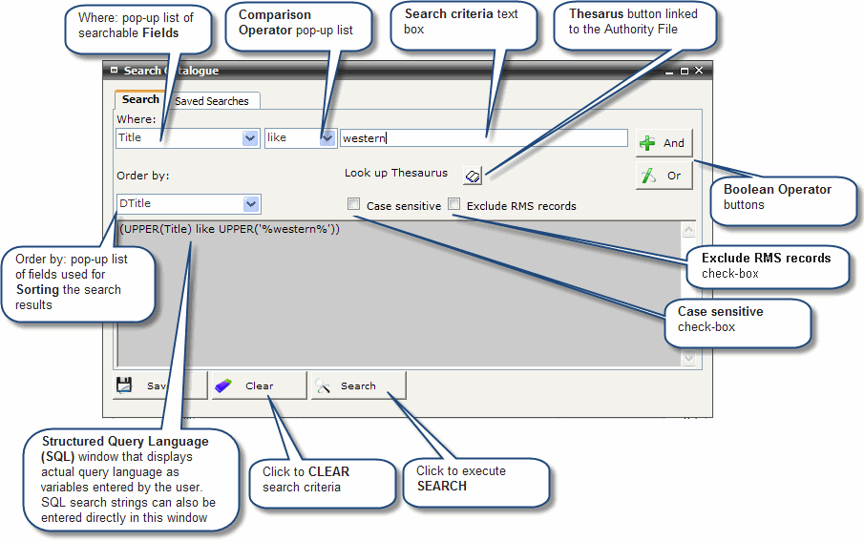This screenshot has height=541, width=864.
Task: Click the And button with green plus
Action: click(x=664, y=143)
